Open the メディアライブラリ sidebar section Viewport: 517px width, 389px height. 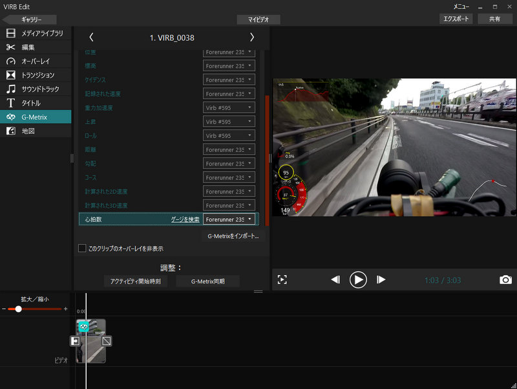coord(36,33)
